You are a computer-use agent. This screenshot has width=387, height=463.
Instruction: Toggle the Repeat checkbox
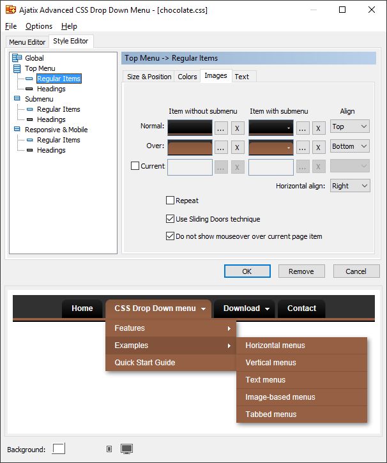pyautogui.click(x=170, y=200)
